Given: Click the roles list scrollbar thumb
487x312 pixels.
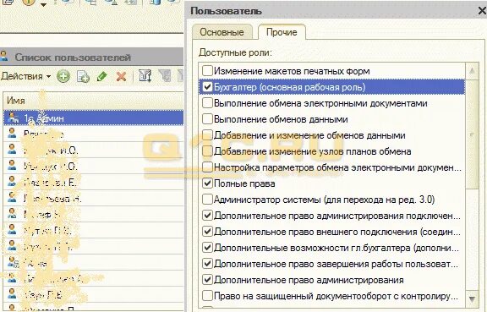Looking at the screenshot, I should tap(472, 134).
